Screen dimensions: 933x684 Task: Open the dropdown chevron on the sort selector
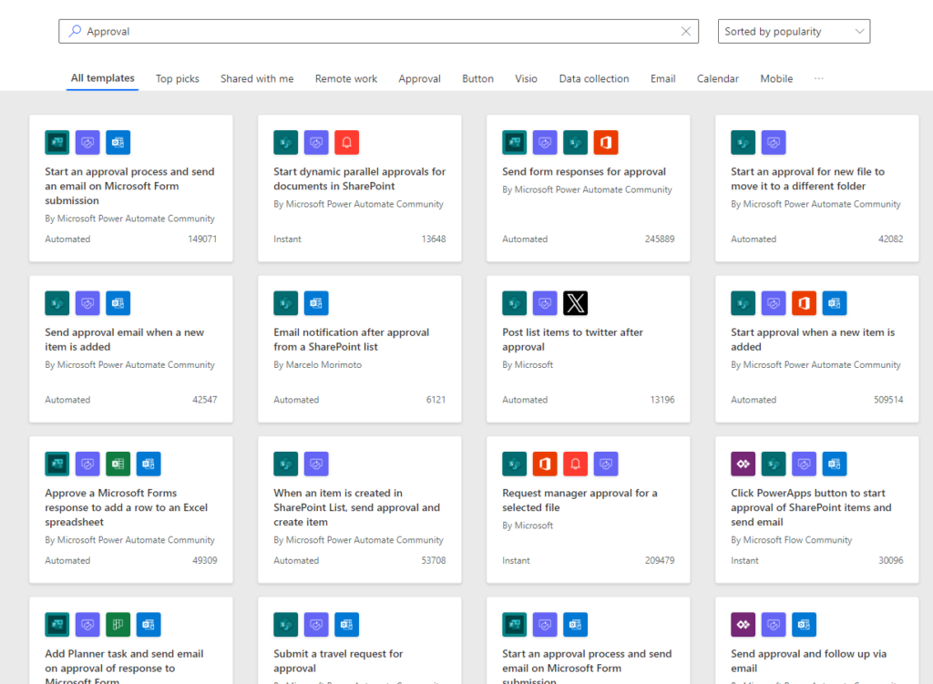click(857, 30)
